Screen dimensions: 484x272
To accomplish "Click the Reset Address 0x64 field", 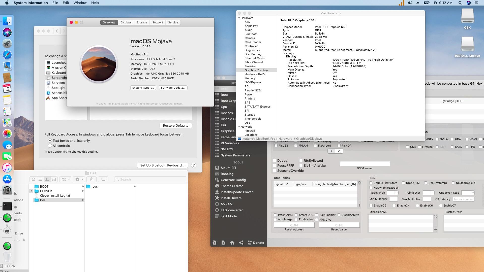I will click(294, 225).
